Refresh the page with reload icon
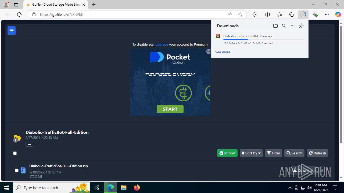The height and width of the screenshot is (193, 344). click(x=19, y=14)
